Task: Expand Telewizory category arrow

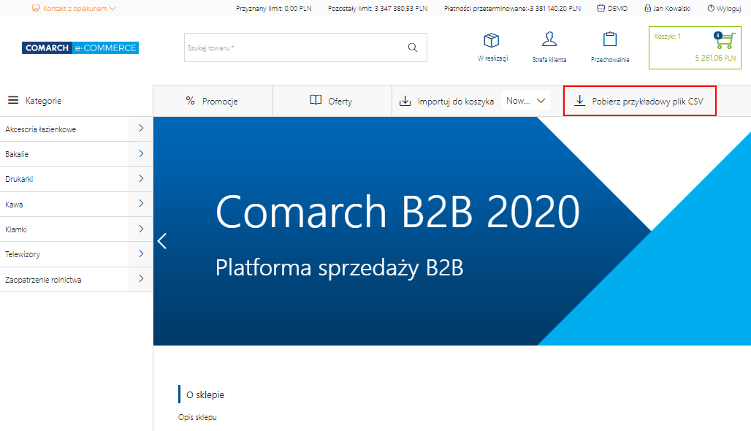Action: coord(141,253)
